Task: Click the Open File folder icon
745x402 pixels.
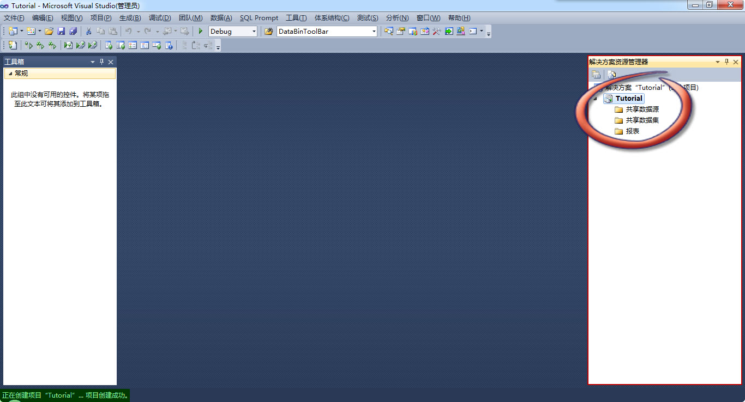Action: 49,32
